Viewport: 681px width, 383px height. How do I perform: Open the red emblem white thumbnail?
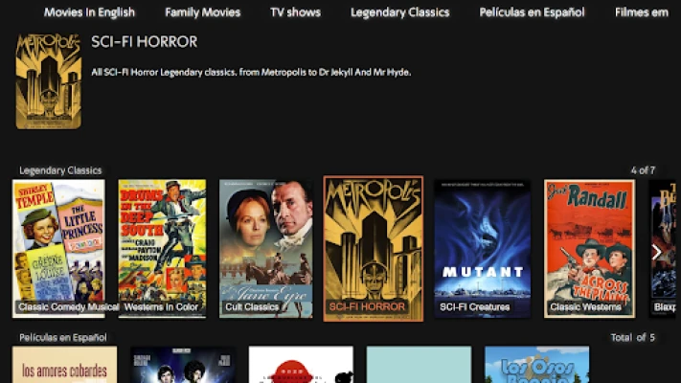tap(301, 364)
